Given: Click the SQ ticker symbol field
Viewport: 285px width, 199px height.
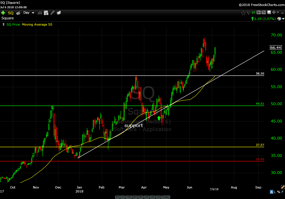Looking at the screenshot, I should (11, 13).
